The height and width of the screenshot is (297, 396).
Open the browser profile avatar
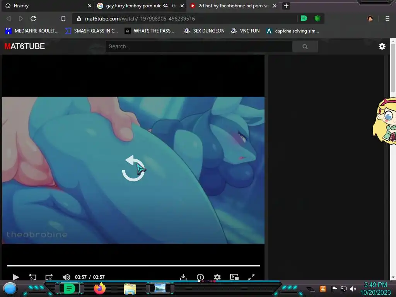370,19
